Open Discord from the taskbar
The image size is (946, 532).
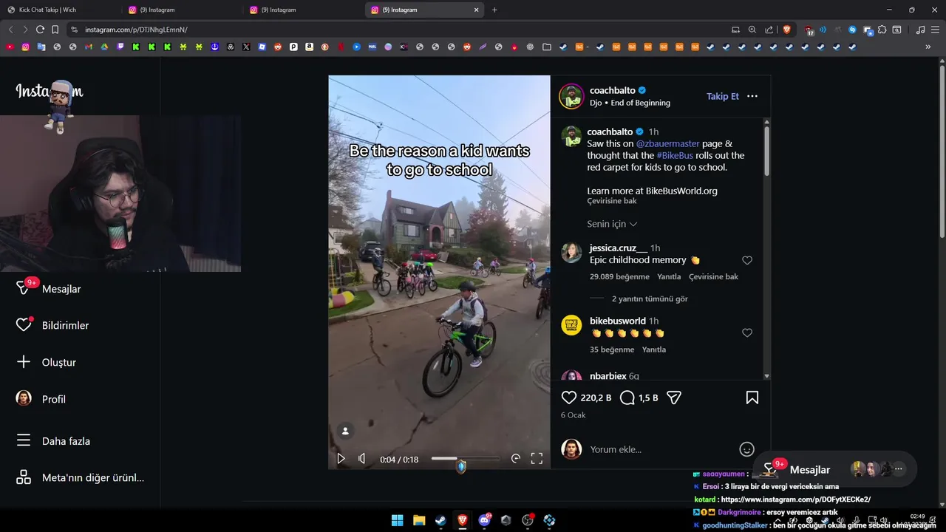(x=484, y=520)
